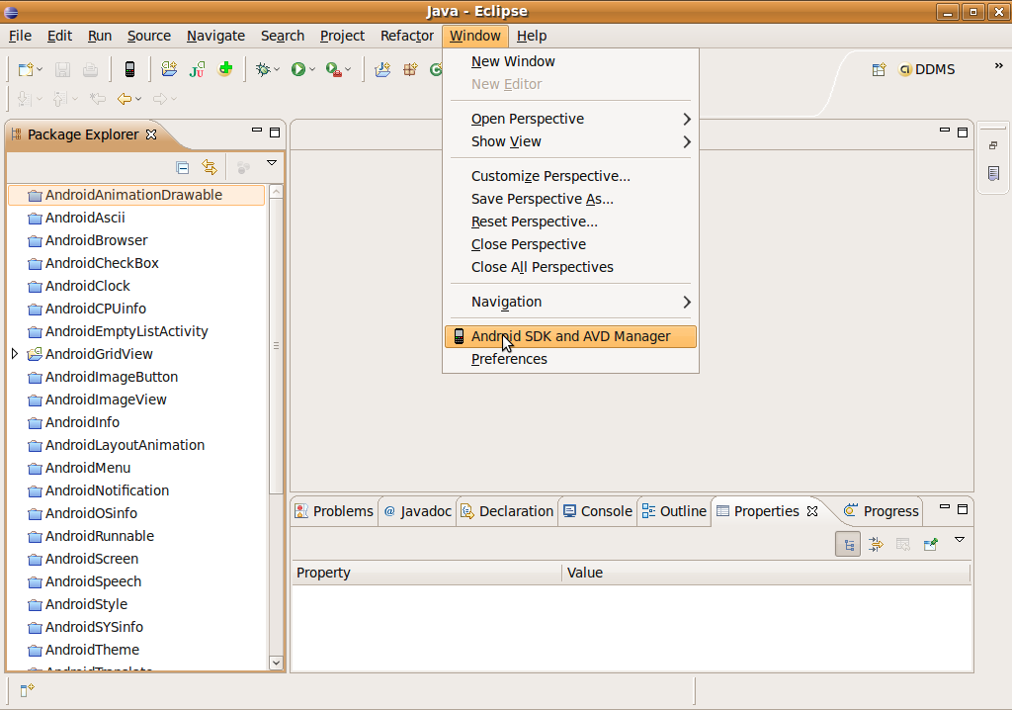Open the Back history dropdown arrow
1012x710 pixels.
pyautogui.click(x=138, y=99)
